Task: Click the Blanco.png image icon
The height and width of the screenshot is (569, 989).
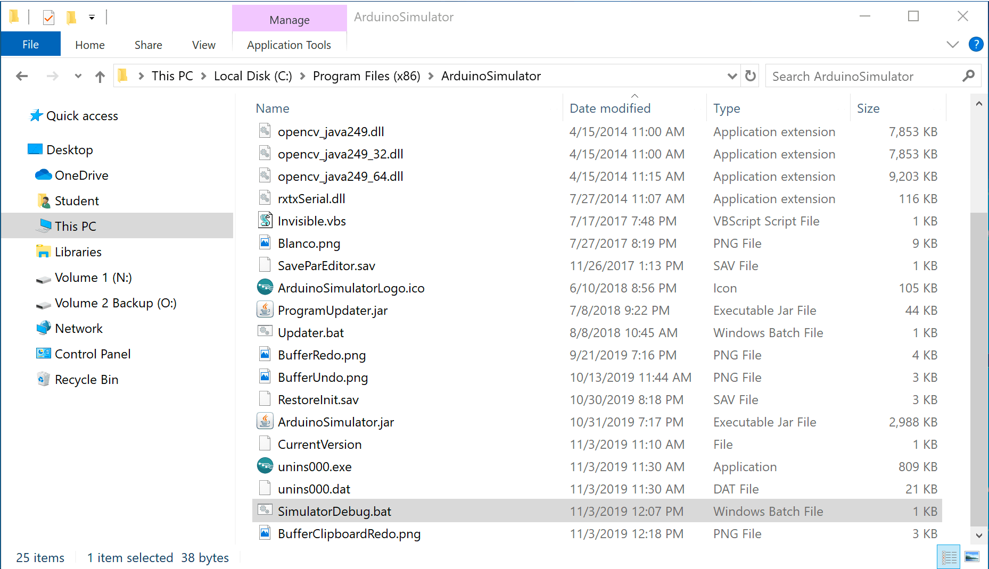Action: (265, 242)
